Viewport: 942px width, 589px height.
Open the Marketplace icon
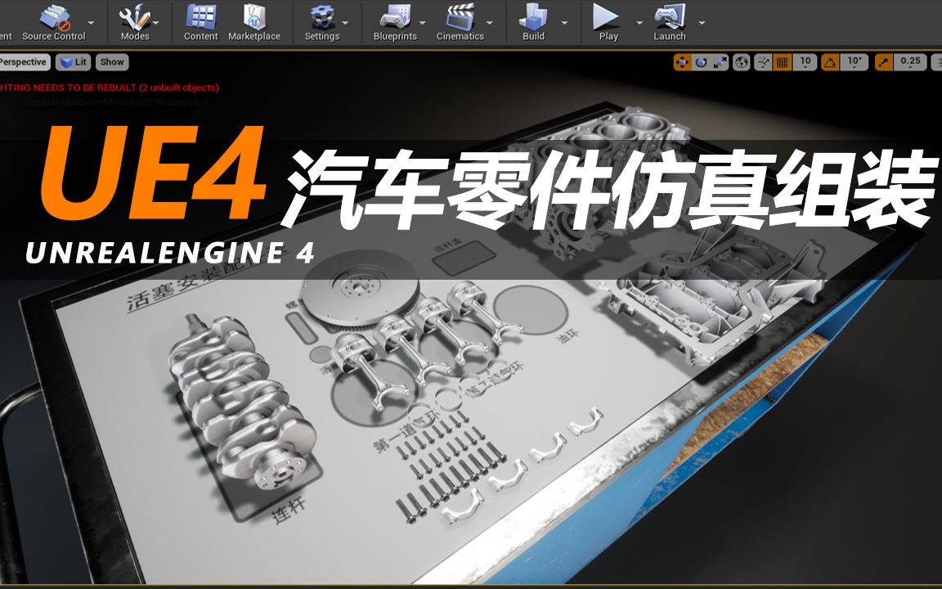coord(256,20)
